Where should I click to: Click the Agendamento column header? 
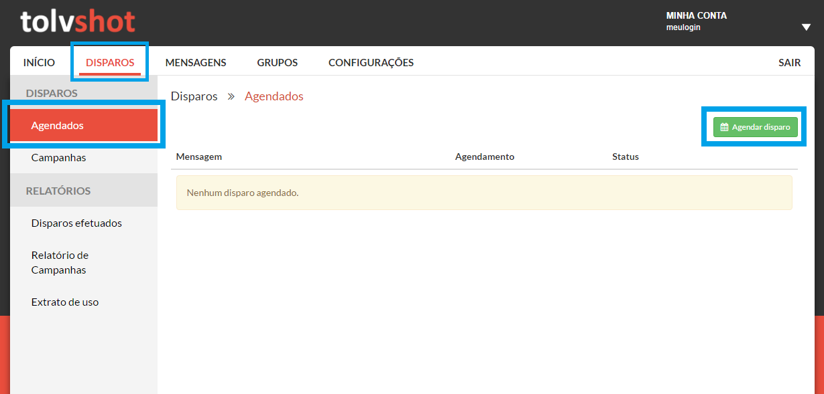pos(485,157)
